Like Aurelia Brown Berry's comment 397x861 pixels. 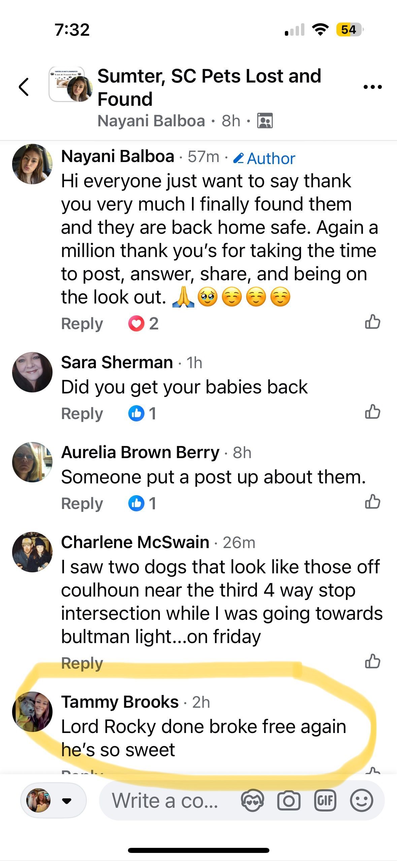pos(372,502)
